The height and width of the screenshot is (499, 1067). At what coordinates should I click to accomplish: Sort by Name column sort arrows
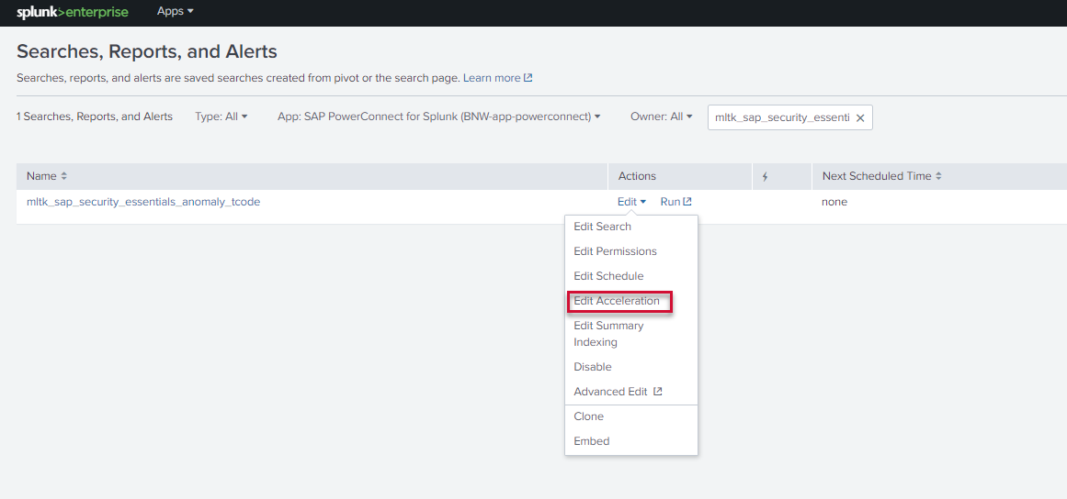point(64,176)
